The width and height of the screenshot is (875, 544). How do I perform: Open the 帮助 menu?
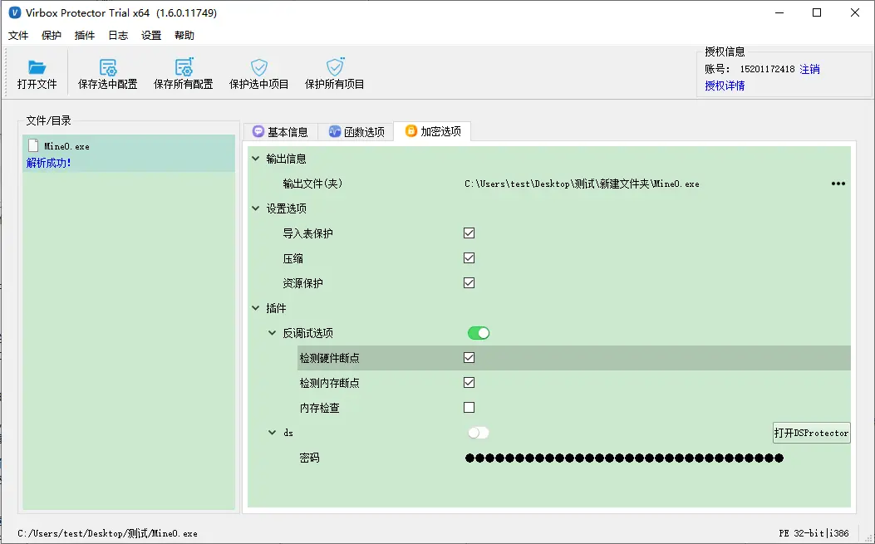tap(184, 35)
